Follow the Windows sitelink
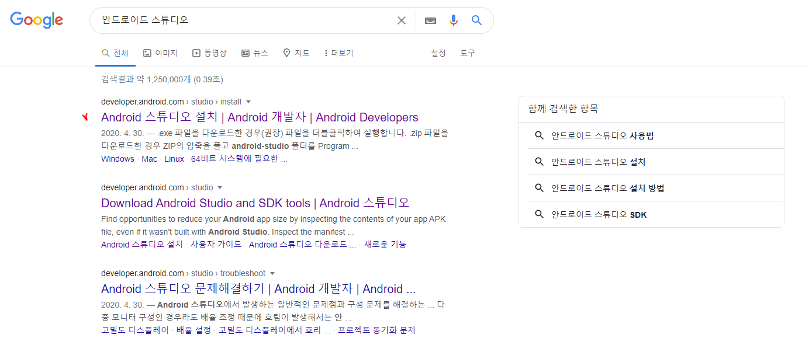This screenshot has height=345, width=809. [117, 159]
